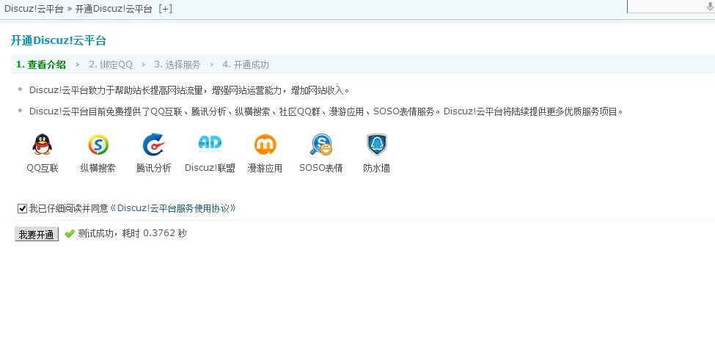Click the 腾讯分析 label text
The image size is (715, 360).
tap(154, 168)
